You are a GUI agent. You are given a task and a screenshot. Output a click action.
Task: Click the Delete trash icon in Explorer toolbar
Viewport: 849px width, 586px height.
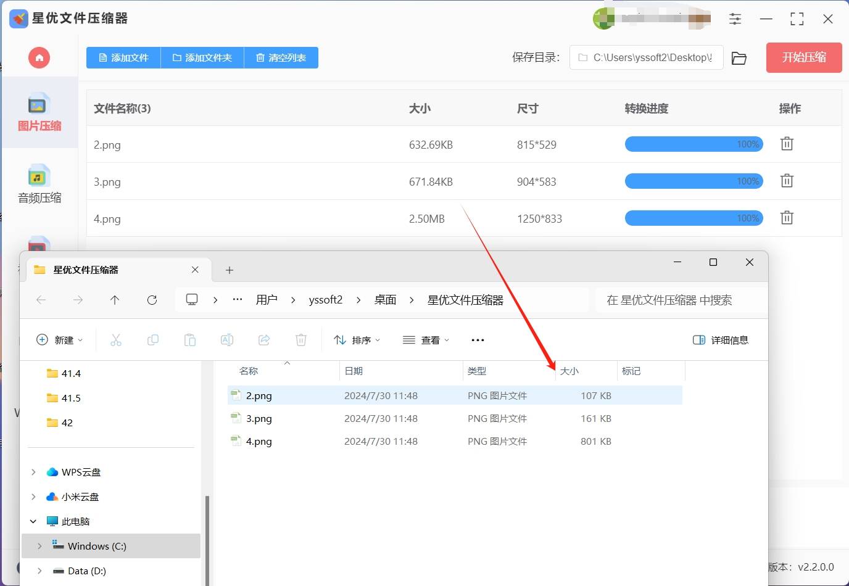coord(301,340)
